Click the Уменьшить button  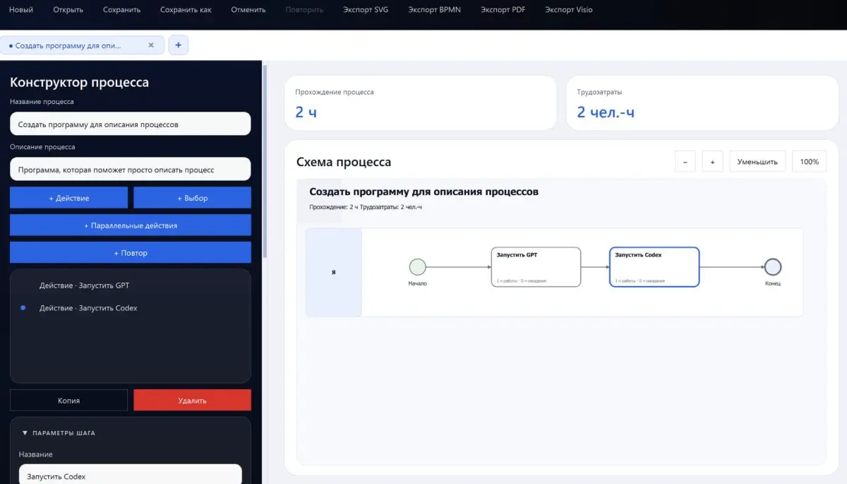(x=757, y=162)
